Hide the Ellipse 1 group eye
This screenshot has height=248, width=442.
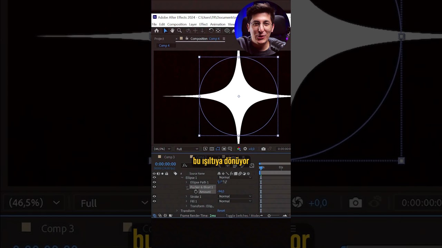click(154, 177)
